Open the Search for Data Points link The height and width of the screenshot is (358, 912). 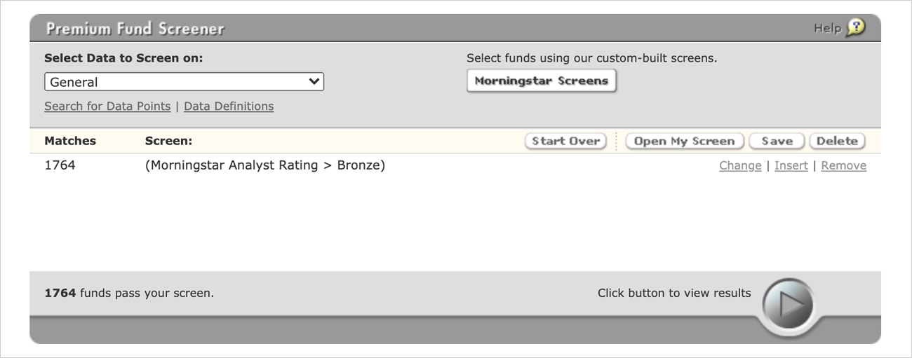coord(107,106)
